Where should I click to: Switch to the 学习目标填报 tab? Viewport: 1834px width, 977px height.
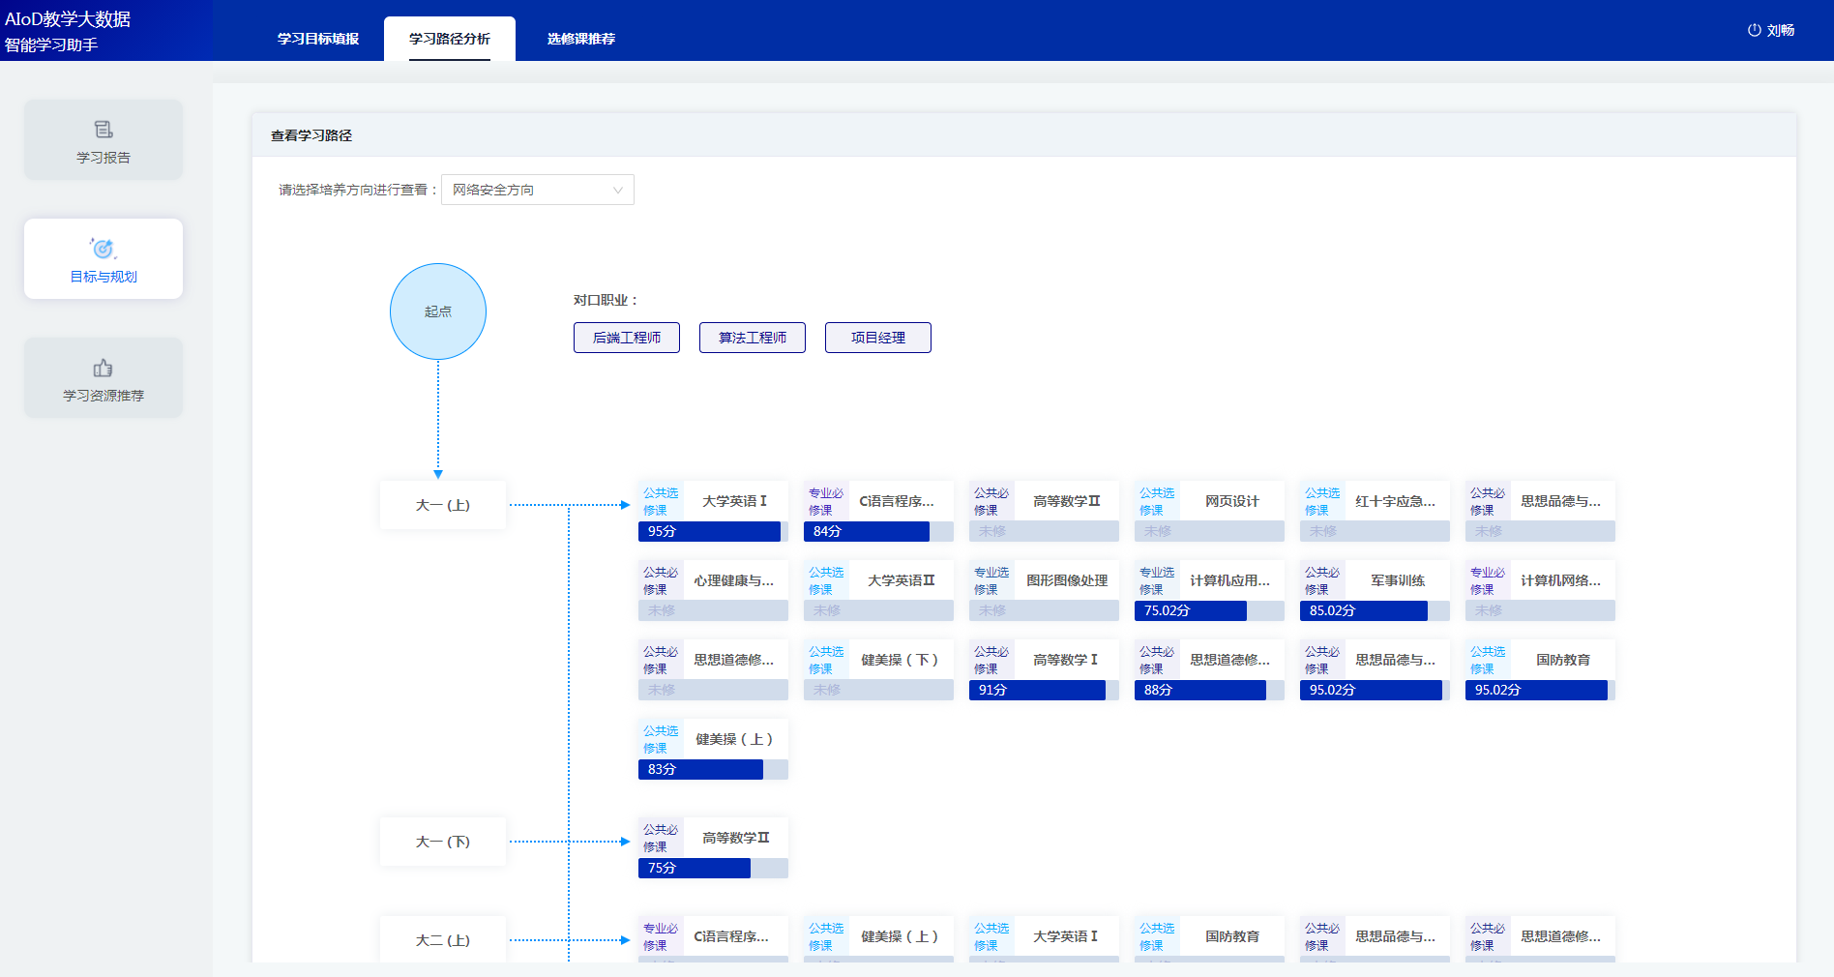318,39
